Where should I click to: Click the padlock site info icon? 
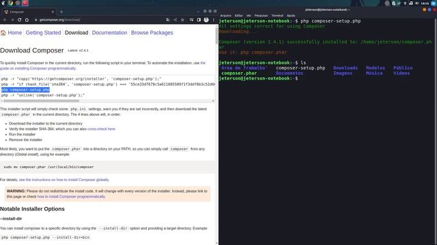[x=36, y=20]
